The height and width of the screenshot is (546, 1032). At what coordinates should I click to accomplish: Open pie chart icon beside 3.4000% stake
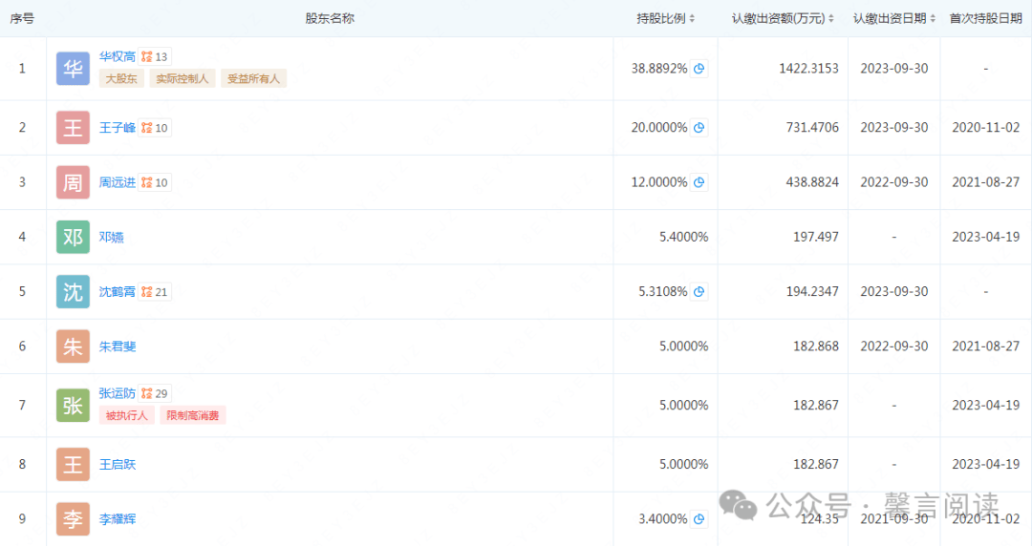pos(699,519)
